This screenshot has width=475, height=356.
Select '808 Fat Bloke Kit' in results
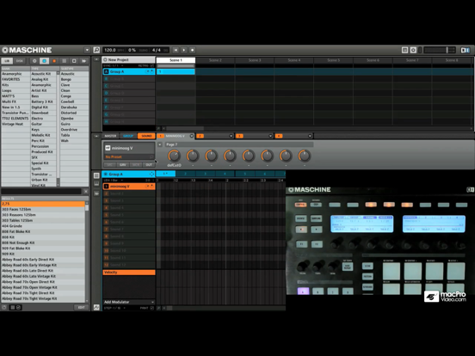tap(43, 231)
